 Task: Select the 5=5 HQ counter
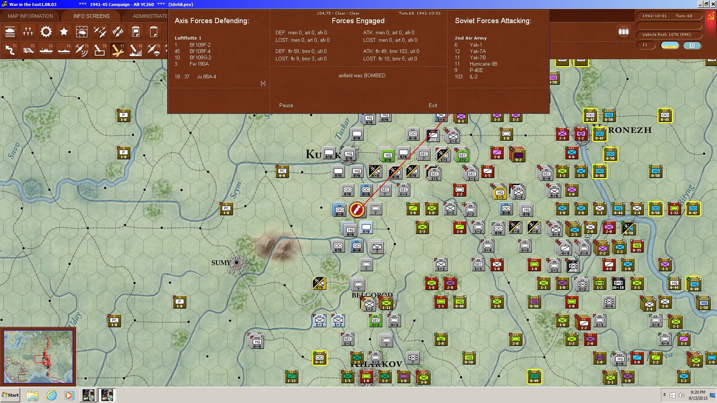click(499, 193)
